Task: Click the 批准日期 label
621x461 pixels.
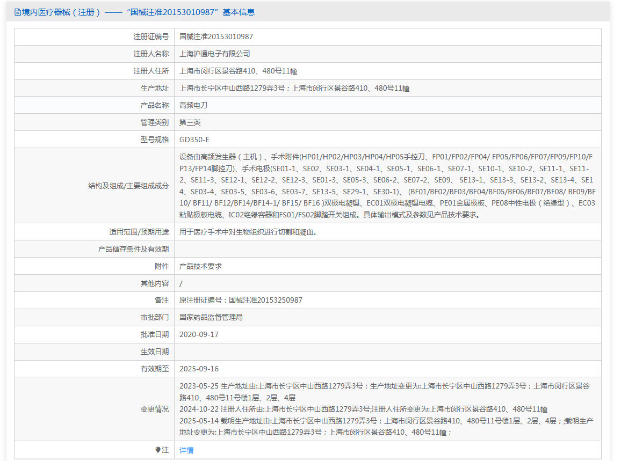Action: tap(155, 335)
